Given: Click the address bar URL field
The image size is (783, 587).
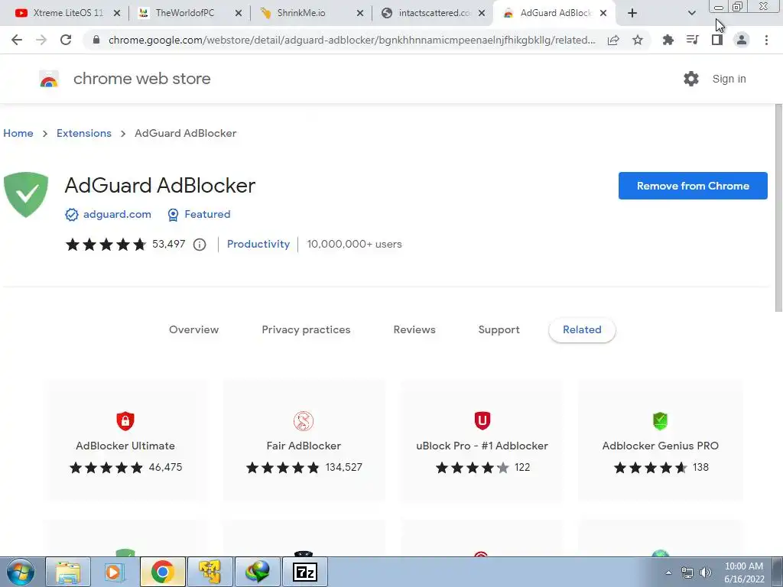Looking at the screenshot, I should point(352,40).
